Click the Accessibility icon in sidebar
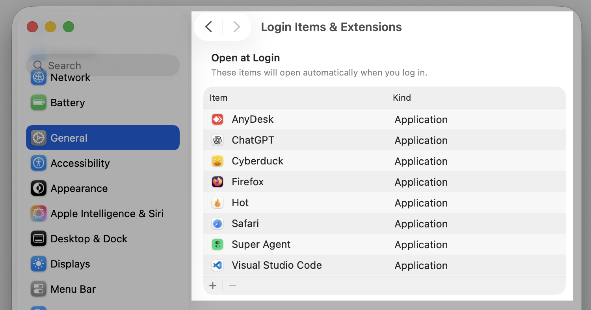This screenshot has width=591, height=310. coord(39,163)
